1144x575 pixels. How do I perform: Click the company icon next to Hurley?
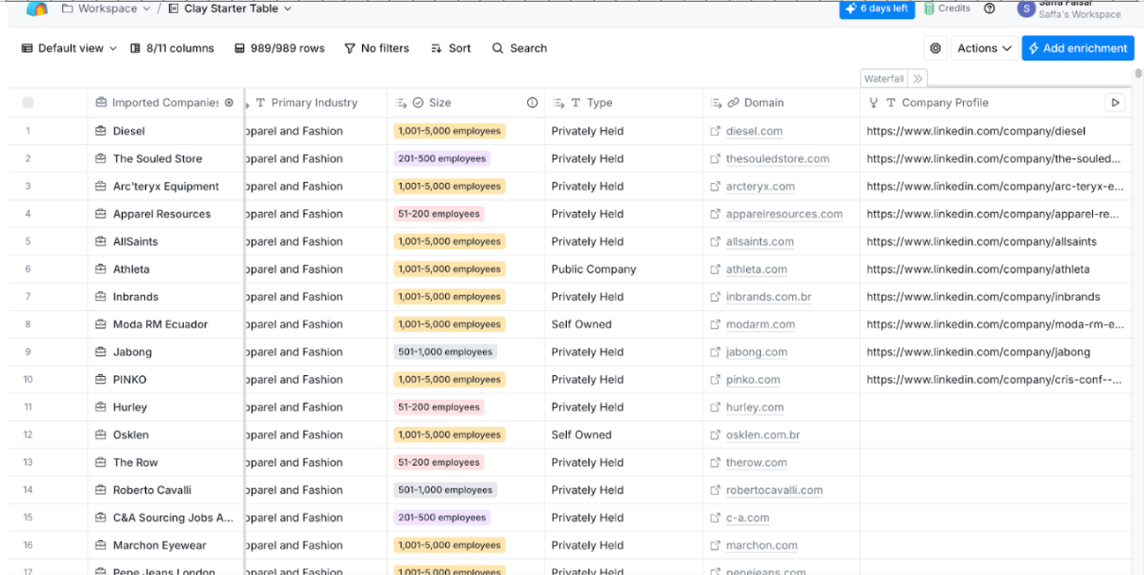point(101,407)
